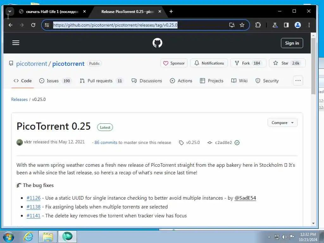Viewport: 324px width, 243px height.
Task: Open the picotorrent owner link
Action: point(32,64)
